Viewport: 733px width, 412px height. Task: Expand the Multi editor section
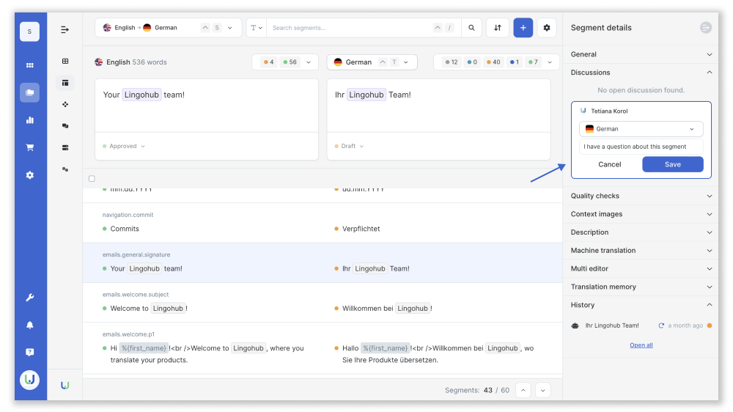click(x=641, y=269)
